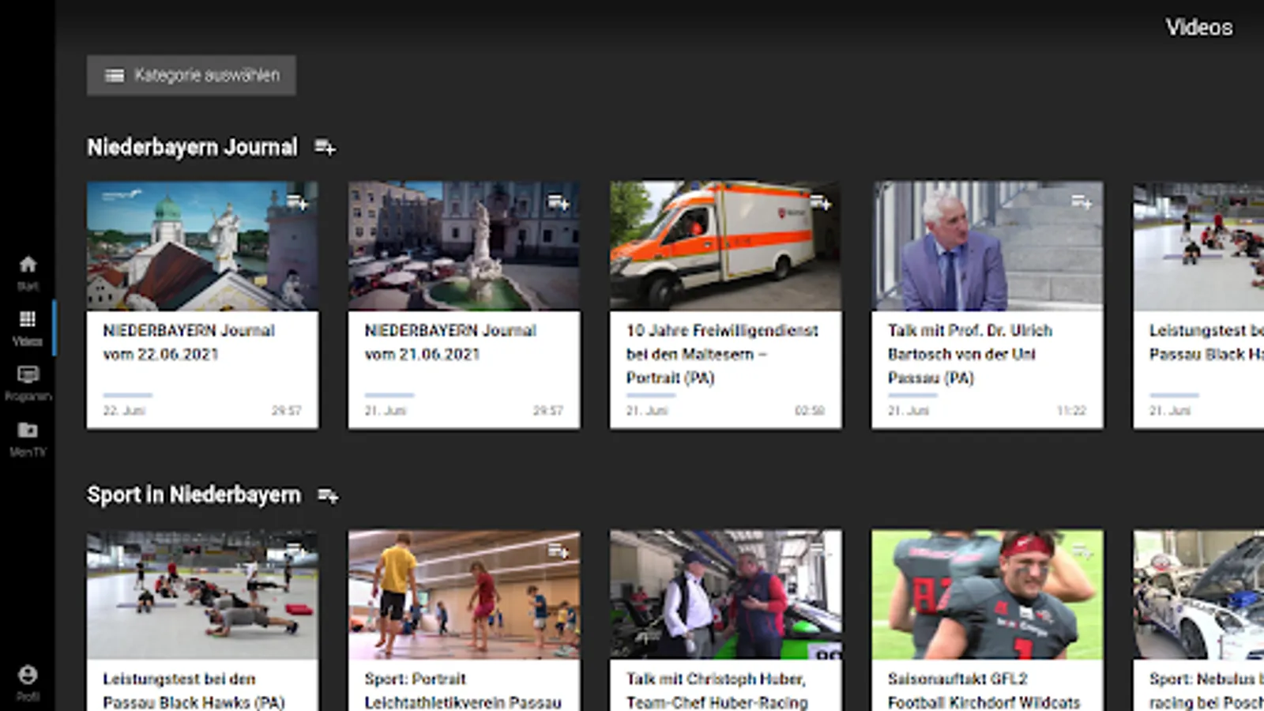Click title 'NIEDERBAYERN Journal vom 22.06.2021'
The height and width of the screenshot is (711, 1264).
click(x=189, y=342)
